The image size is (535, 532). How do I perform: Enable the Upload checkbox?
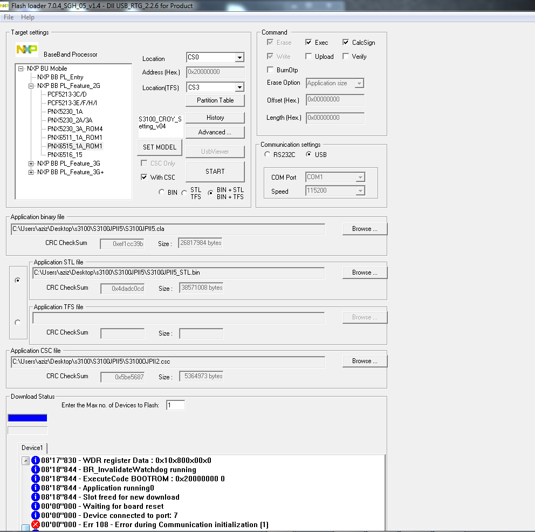click(x=308, y=56)
